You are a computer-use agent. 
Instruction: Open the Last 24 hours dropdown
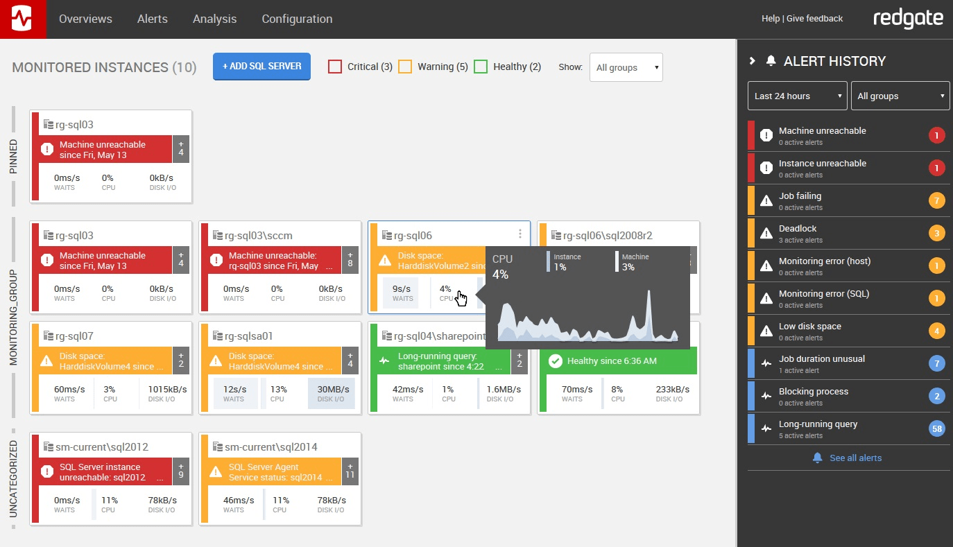point(796,96)
